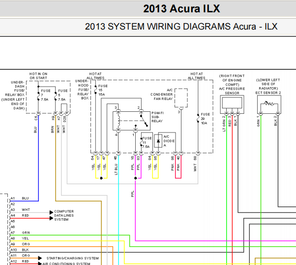This screenshot has width=296, height=265.
Task: Select the 'A7 GRN' pin row
Action: click(x=20, y=232)
